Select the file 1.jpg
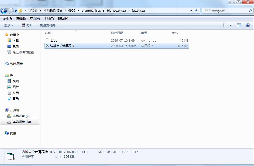254x166 pixels. click(x=117, y=40)
